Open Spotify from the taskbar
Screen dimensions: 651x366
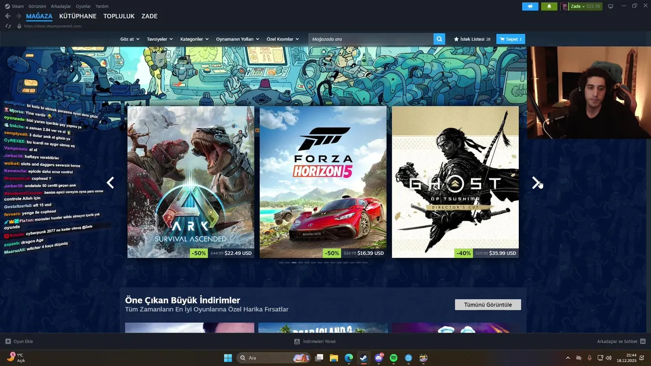tap(394, 358)
